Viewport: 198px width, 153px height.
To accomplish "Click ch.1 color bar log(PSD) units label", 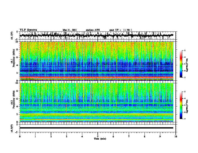I will tap(187, 65).
